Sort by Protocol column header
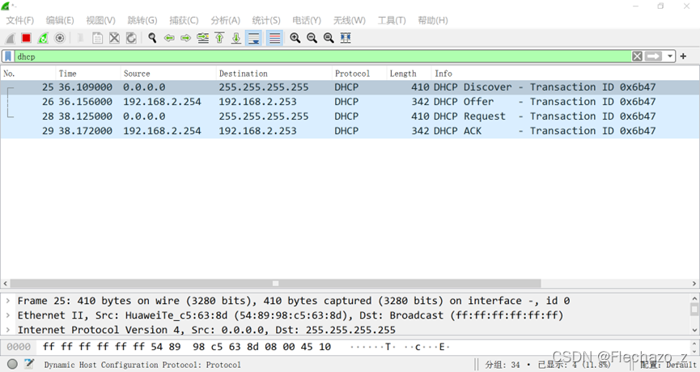The height and width of the screenshot is (372, 700). [359, 74]
